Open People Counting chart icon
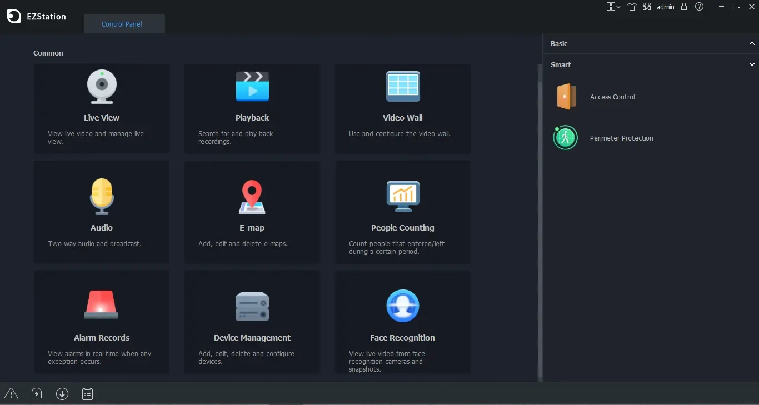Screen dimensions: 759x405 coord(403,196)
